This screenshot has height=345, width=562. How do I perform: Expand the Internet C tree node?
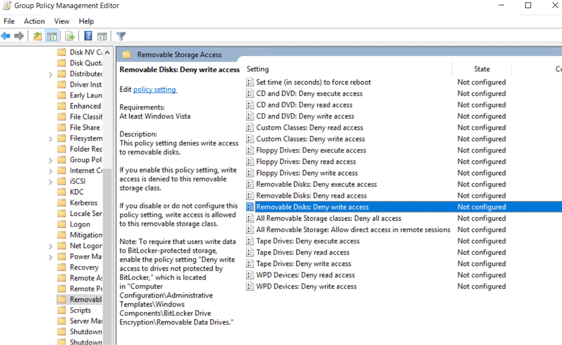point(50,171)
